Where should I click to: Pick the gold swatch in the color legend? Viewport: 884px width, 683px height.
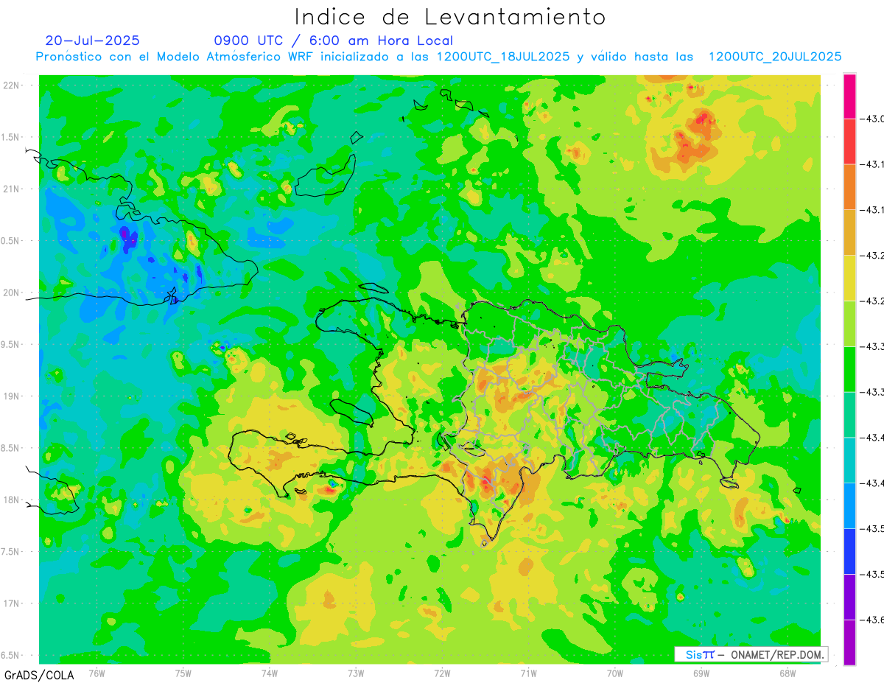849,233
